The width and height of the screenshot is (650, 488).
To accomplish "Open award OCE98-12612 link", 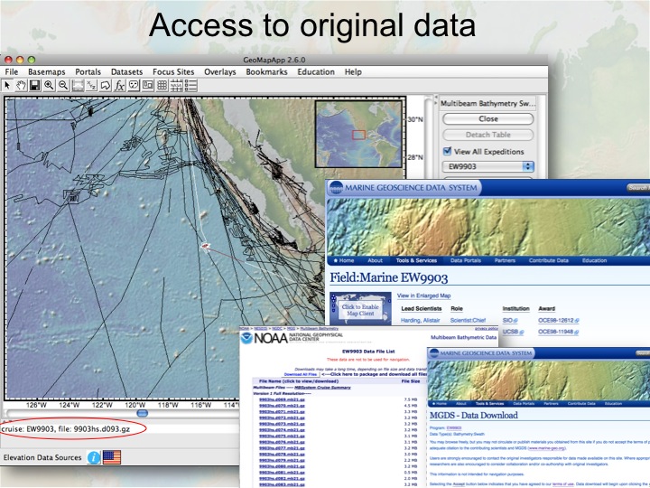I will pos(558,320).
